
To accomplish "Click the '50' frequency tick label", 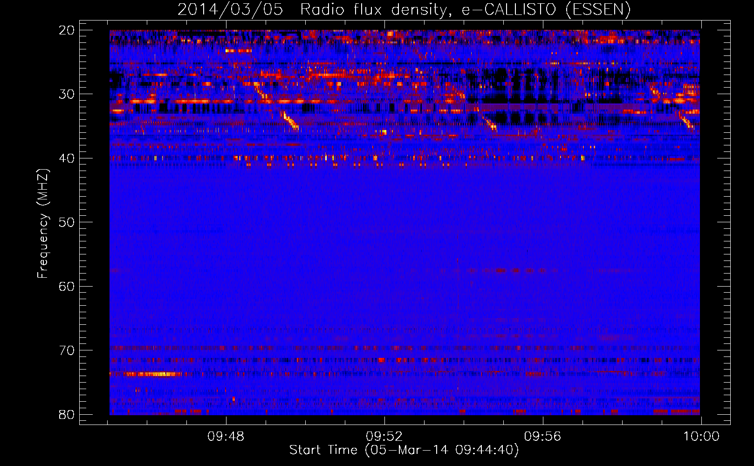I will pos(67,222).
